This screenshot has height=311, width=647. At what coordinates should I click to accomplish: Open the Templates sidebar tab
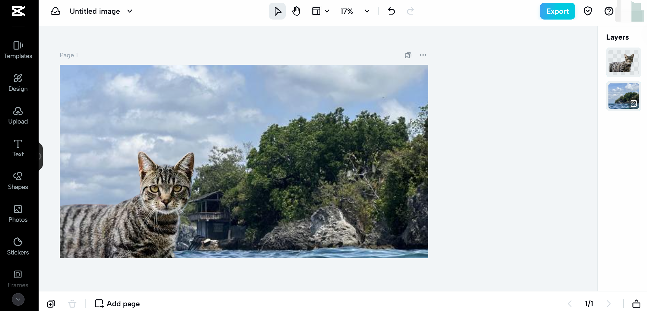pos(18,50)
